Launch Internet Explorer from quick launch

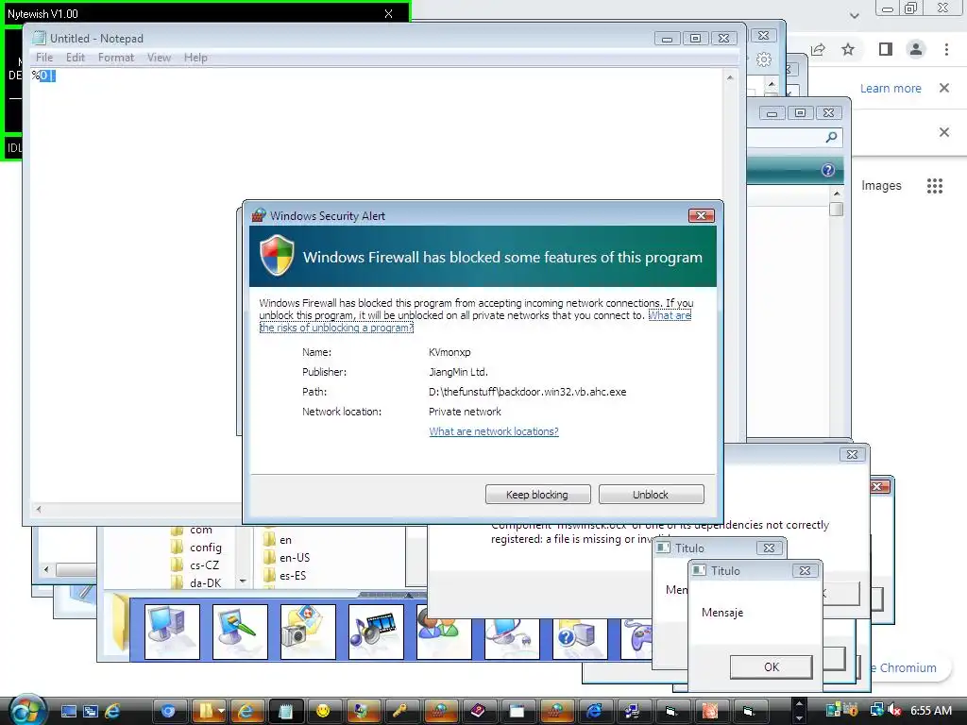click(x=112, y=712)
